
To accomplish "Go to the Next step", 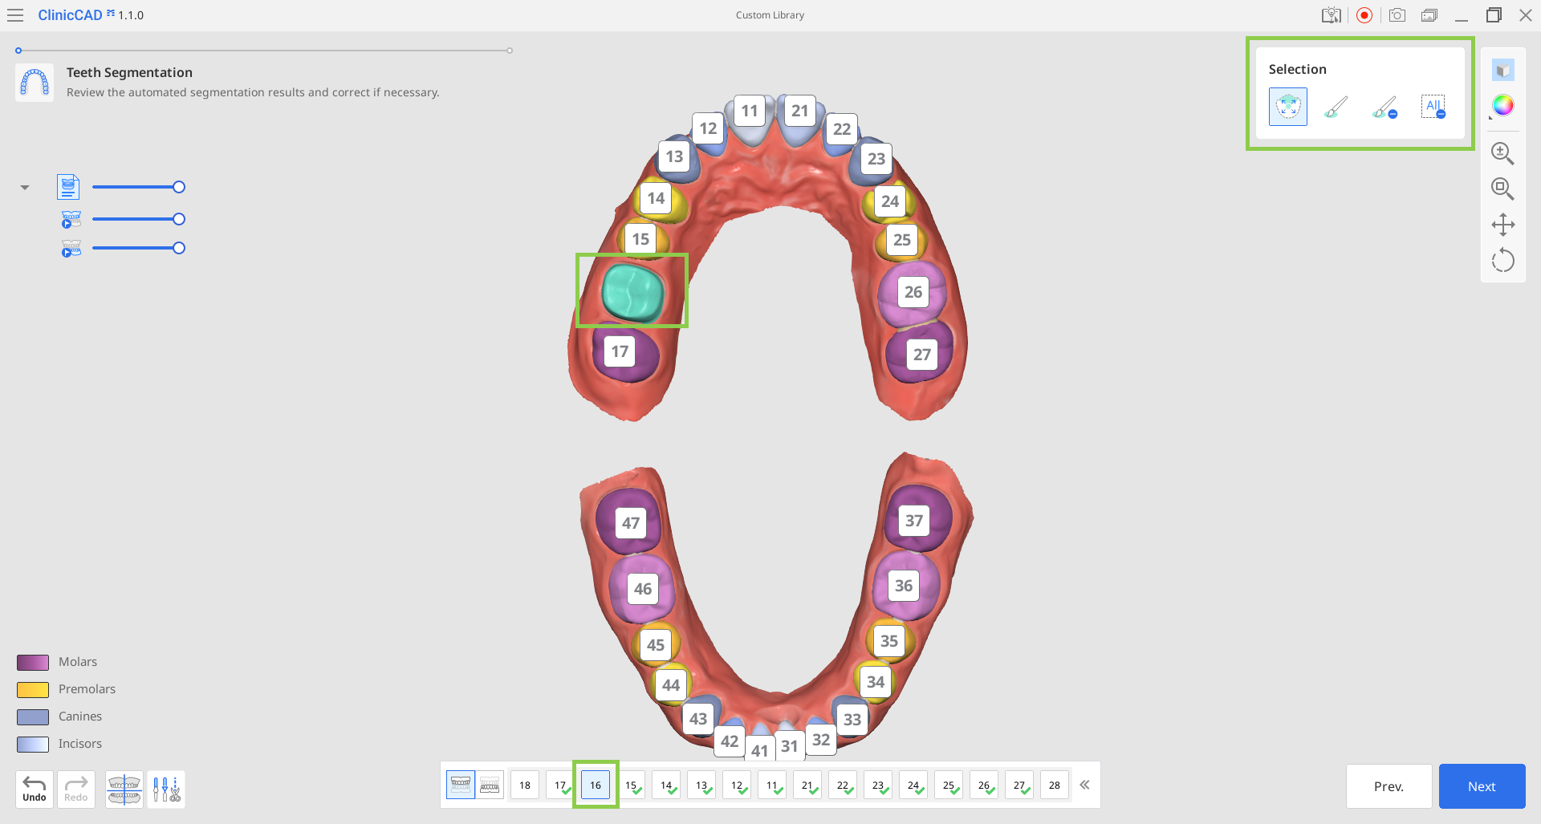I will 1482,786.
